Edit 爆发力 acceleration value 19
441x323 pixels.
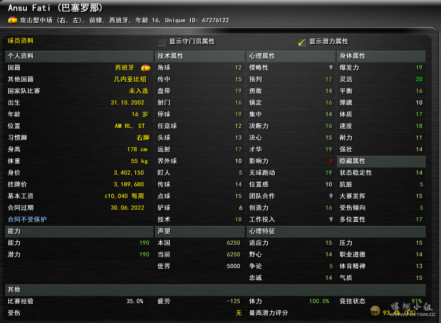point(419,68)
